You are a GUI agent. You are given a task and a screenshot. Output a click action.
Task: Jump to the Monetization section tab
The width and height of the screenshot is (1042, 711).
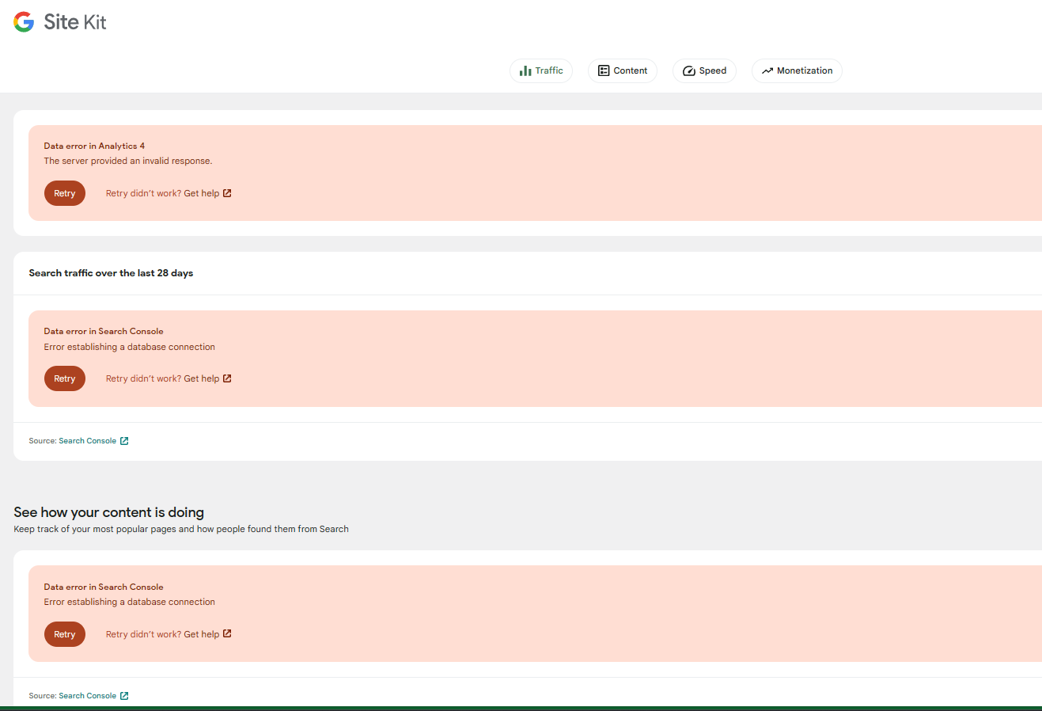(797, 71)
